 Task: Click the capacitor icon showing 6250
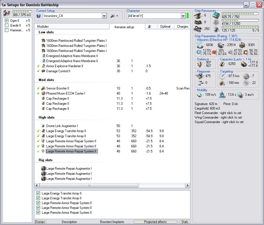[222, 64]
